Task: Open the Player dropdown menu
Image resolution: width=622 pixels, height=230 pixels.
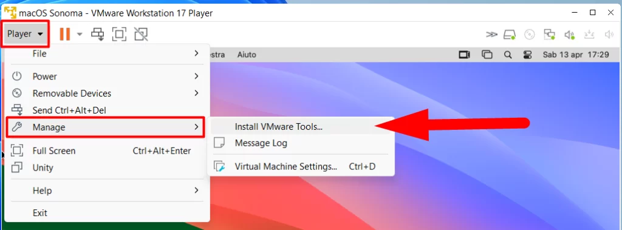Action: click(x=25, y=34)
